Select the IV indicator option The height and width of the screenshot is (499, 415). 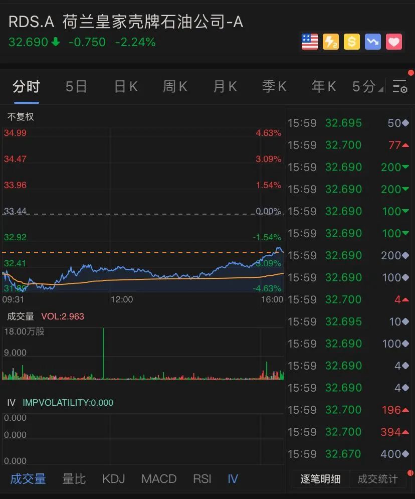233,479
